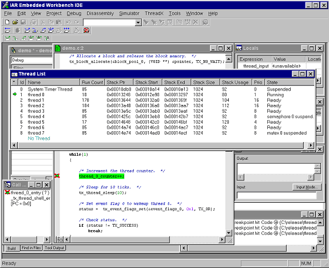Click the editor's horizontal scrollbar thumb
Screen dimensions: 329x268
pos(120,239)
